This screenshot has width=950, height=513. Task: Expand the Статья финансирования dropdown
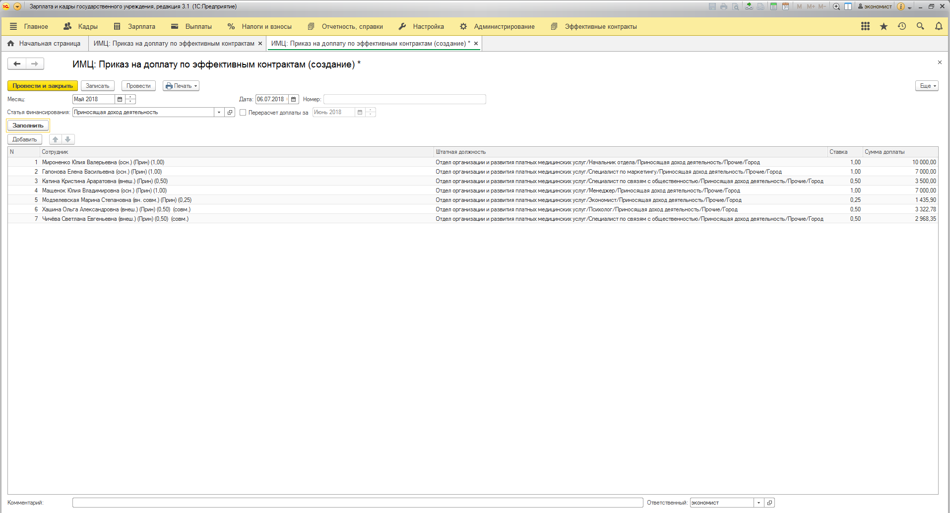pyautogui.click(x=219, y=113)
